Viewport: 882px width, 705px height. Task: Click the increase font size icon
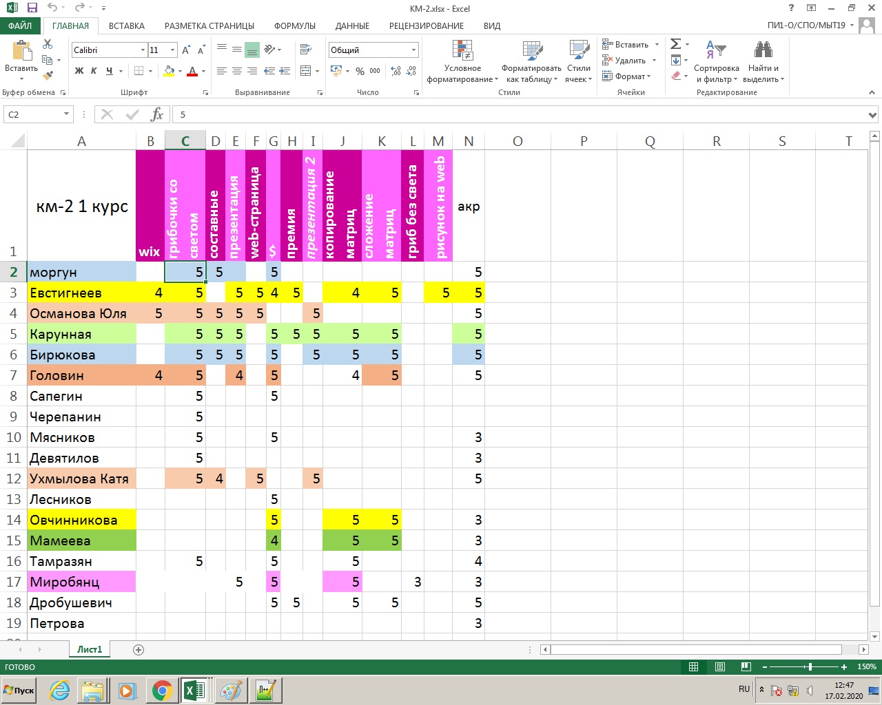click(x=185, y=50)
